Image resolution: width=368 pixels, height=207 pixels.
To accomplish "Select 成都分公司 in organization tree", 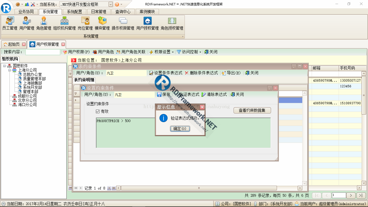I will (27, 96).
